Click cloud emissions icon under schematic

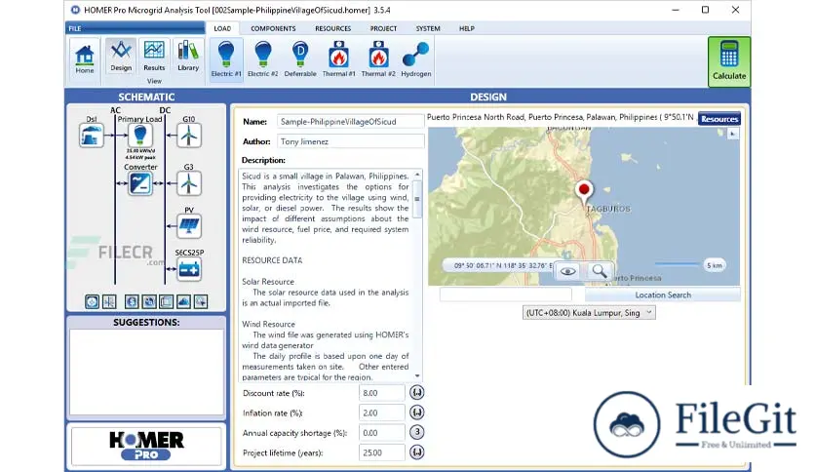coord(183,301)
